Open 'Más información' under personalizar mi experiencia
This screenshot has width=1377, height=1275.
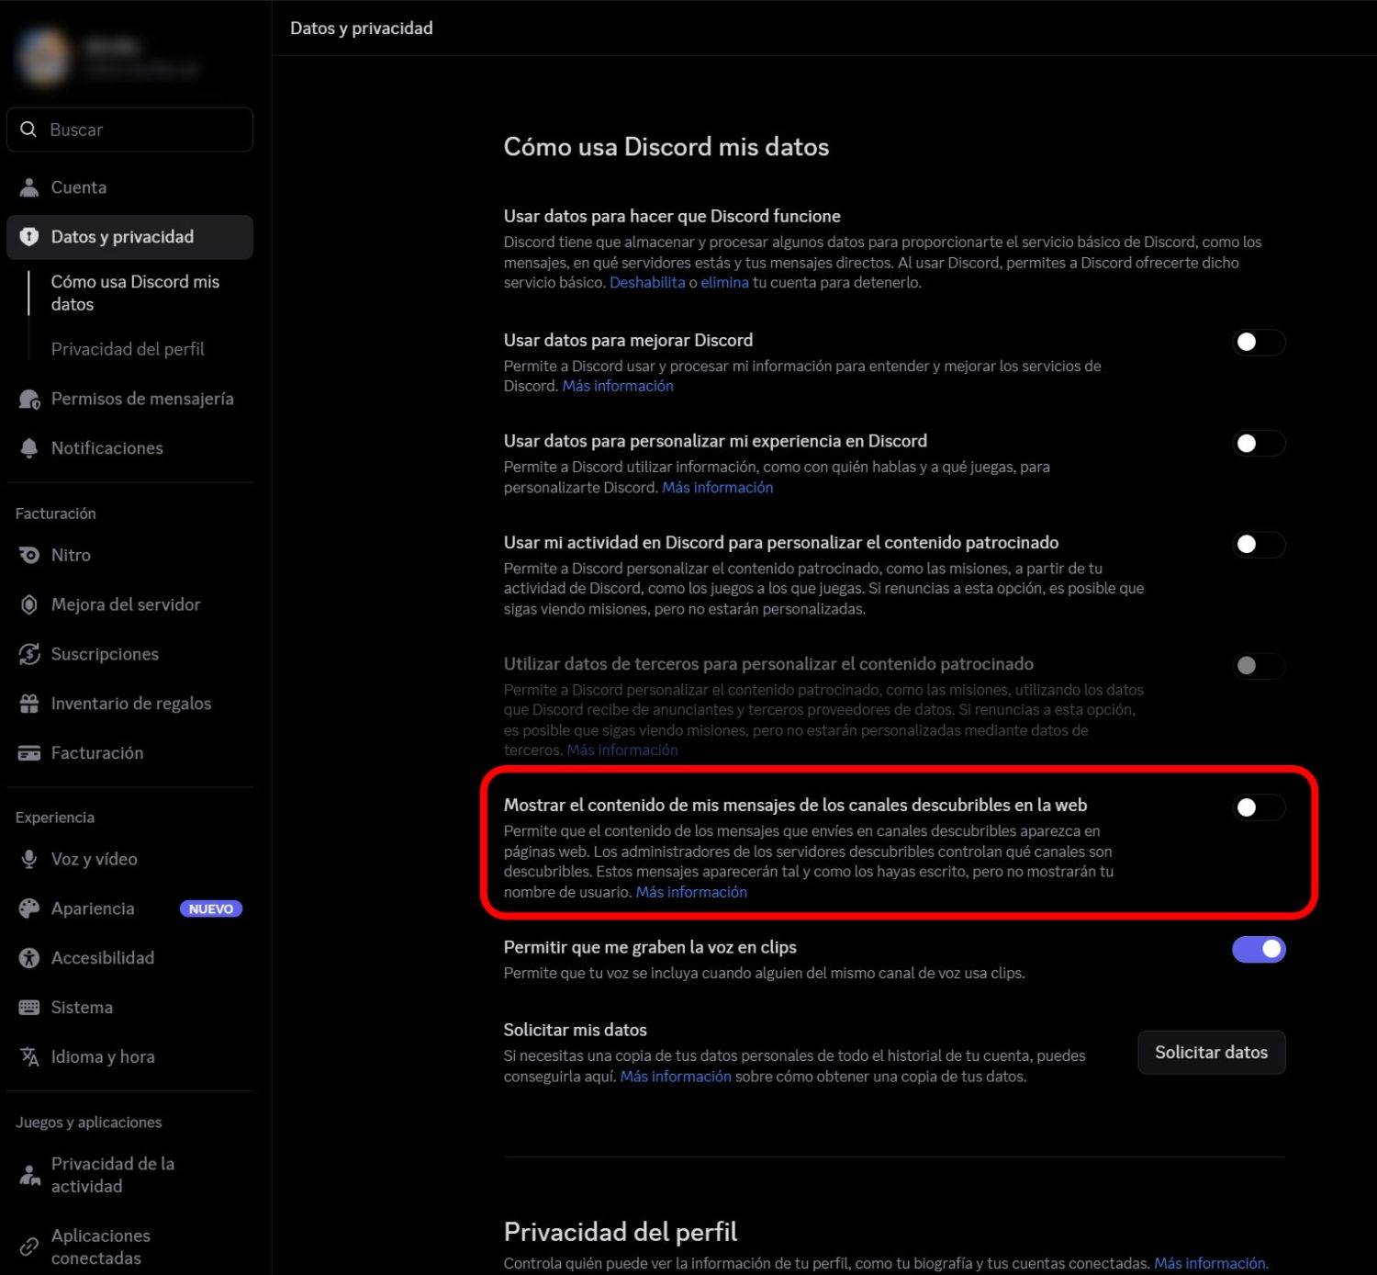(x=718, y=488)
